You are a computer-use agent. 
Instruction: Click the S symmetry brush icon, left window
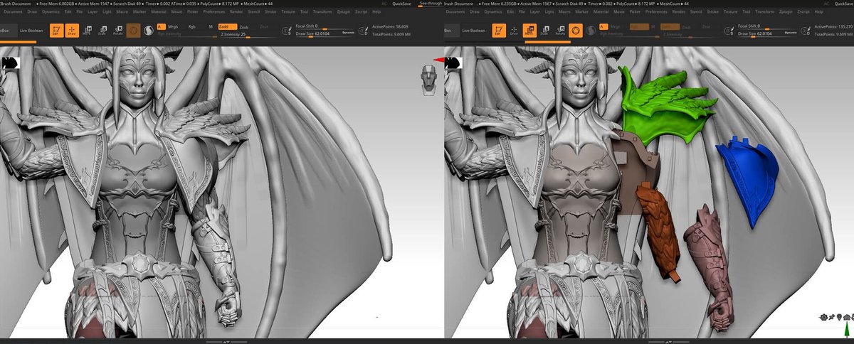point(286,31)
